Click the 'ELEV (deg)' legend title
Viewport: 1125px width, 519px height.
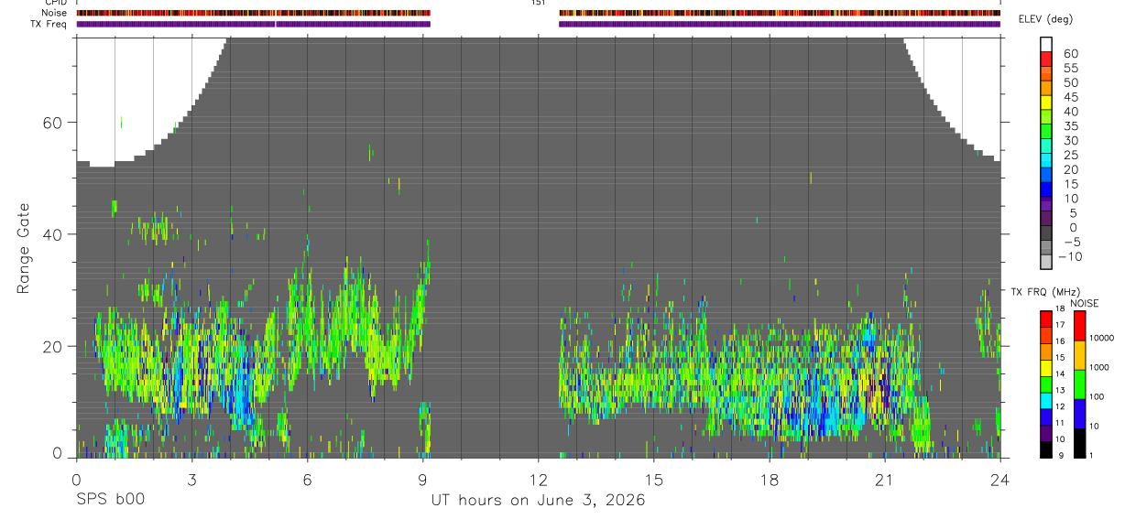point(1045,19)
